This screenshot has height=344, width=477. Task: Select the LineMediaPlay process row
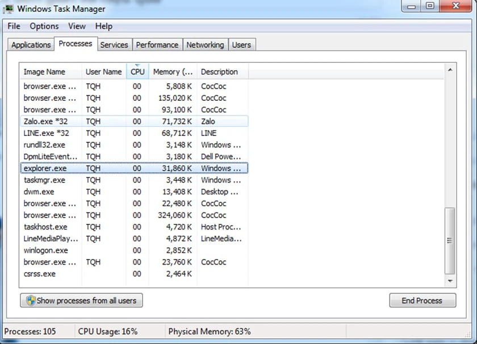[x=134, y=239]
